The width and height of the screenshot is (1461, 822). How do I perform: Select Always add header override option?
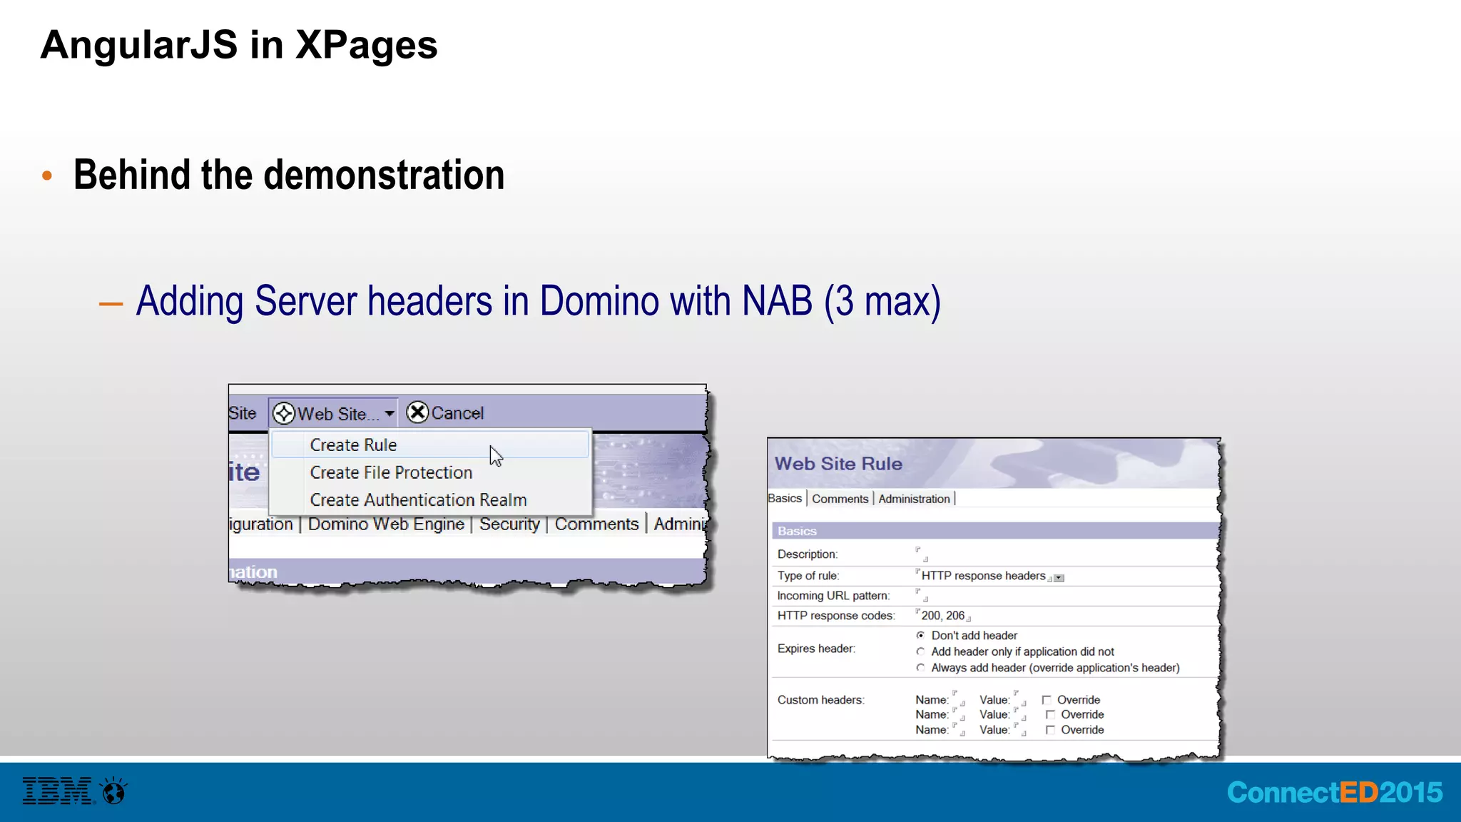coord(920,668)
